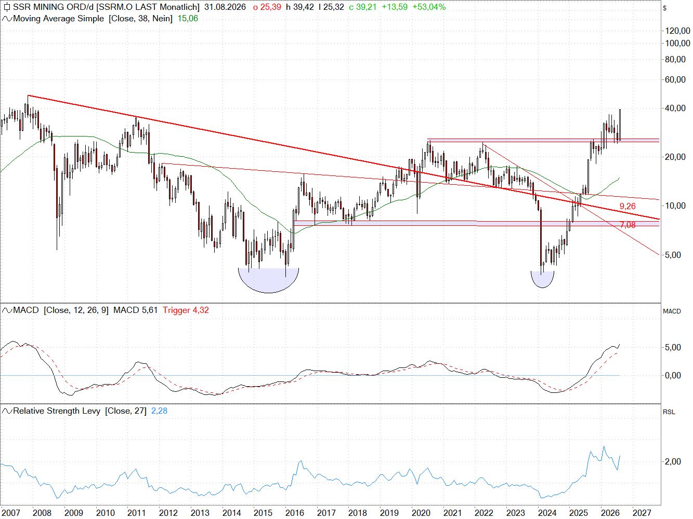Click the 2019 year label on time axis
The height and width of the screenshot is (519, 693).
[389, 513]
